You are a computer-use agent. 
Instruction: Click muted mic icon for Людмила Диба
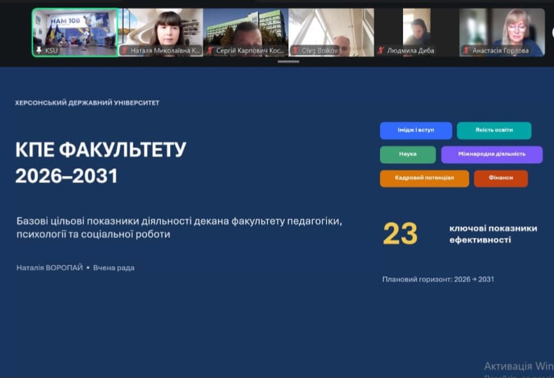[381, 50]
